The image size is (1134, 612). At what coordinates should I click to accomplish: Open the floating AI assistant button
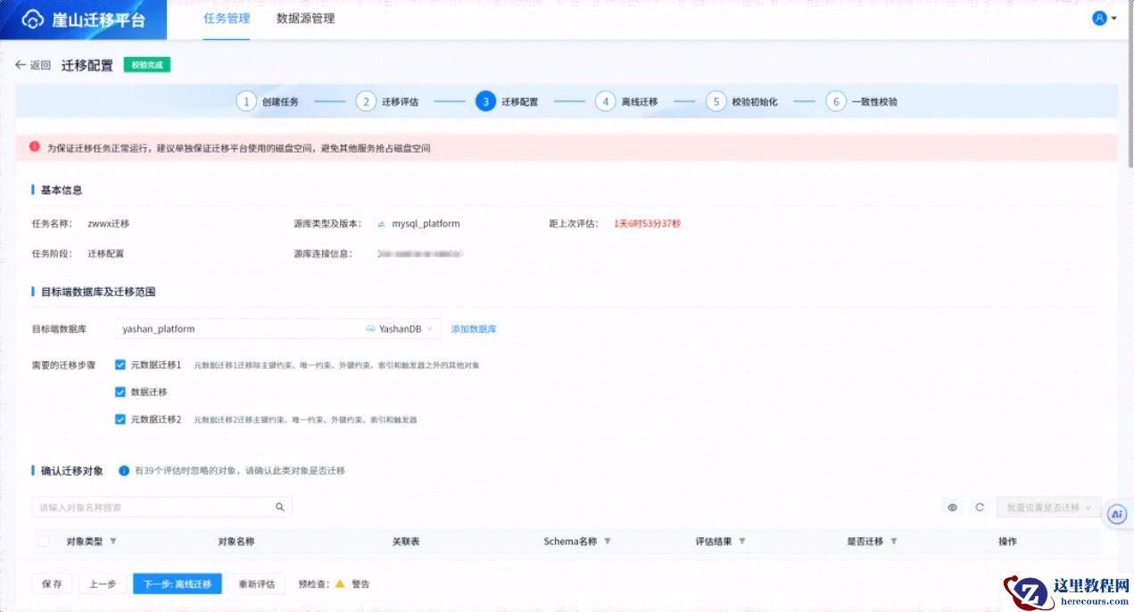click(x=1116, y=515)
